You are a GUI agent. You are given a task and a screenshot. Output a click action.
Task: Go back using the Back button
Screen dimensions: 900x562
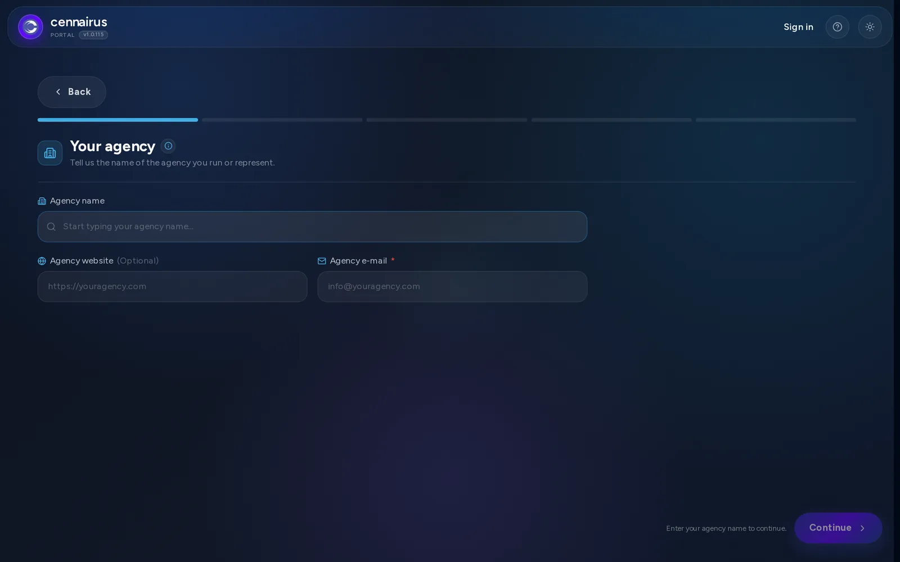(72, 92)
